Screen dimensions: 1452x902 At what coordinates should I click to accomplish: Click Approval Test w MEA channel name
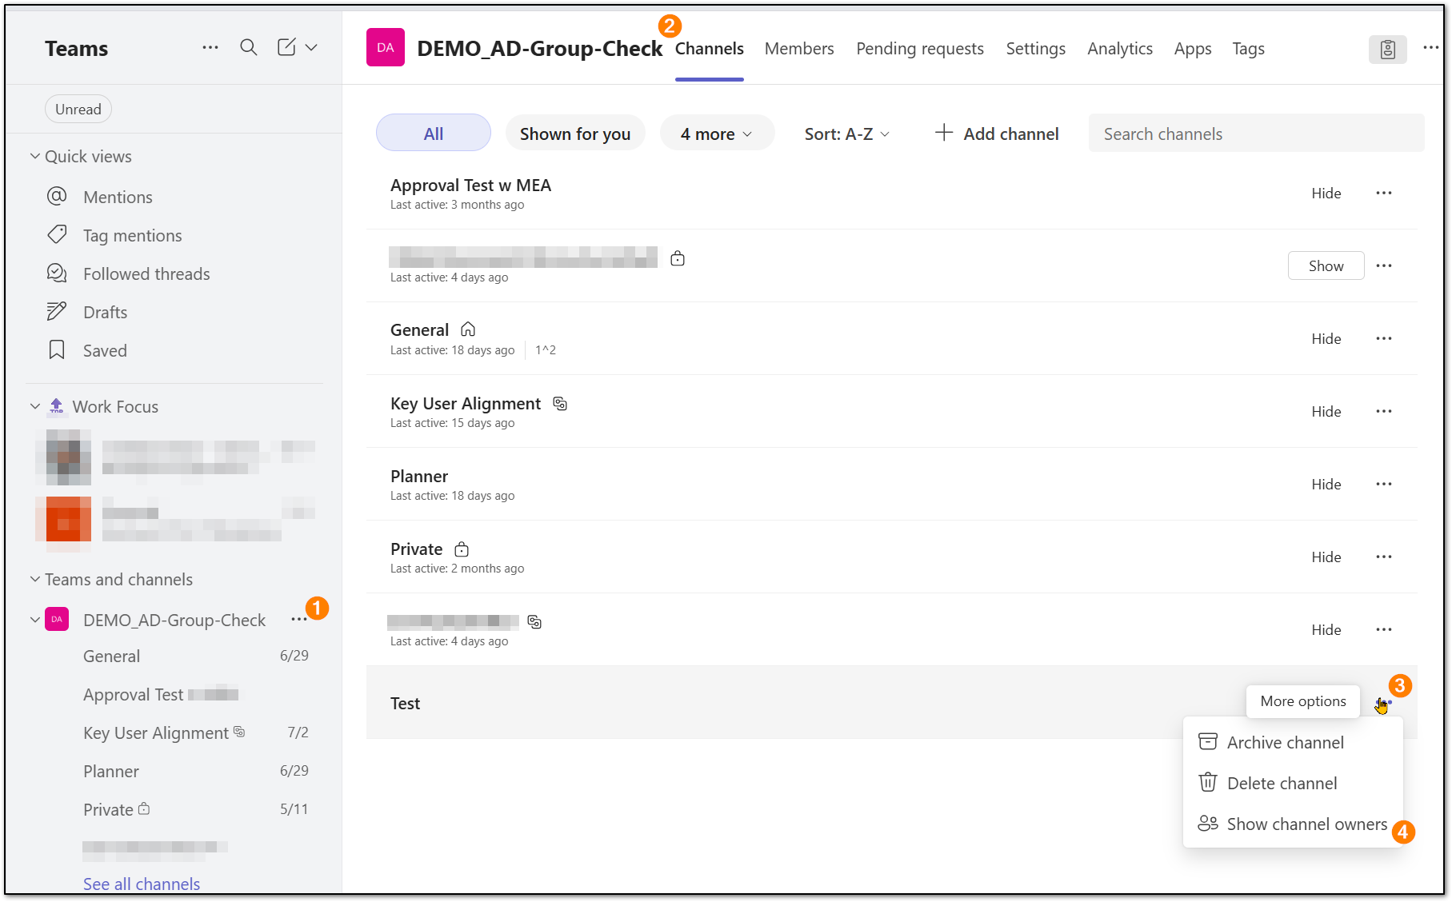(470, 185)
